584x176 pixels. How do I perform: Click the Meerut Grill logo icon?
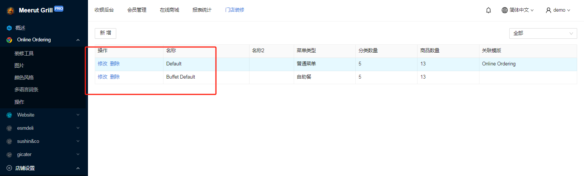point(10,11)
